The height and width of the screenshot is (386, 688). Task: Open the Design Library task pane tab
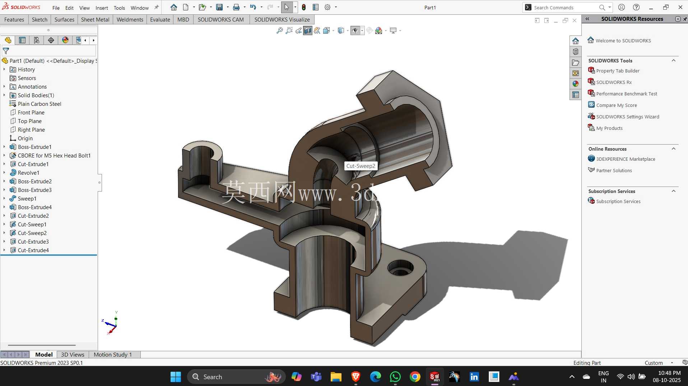coord(576,52)
